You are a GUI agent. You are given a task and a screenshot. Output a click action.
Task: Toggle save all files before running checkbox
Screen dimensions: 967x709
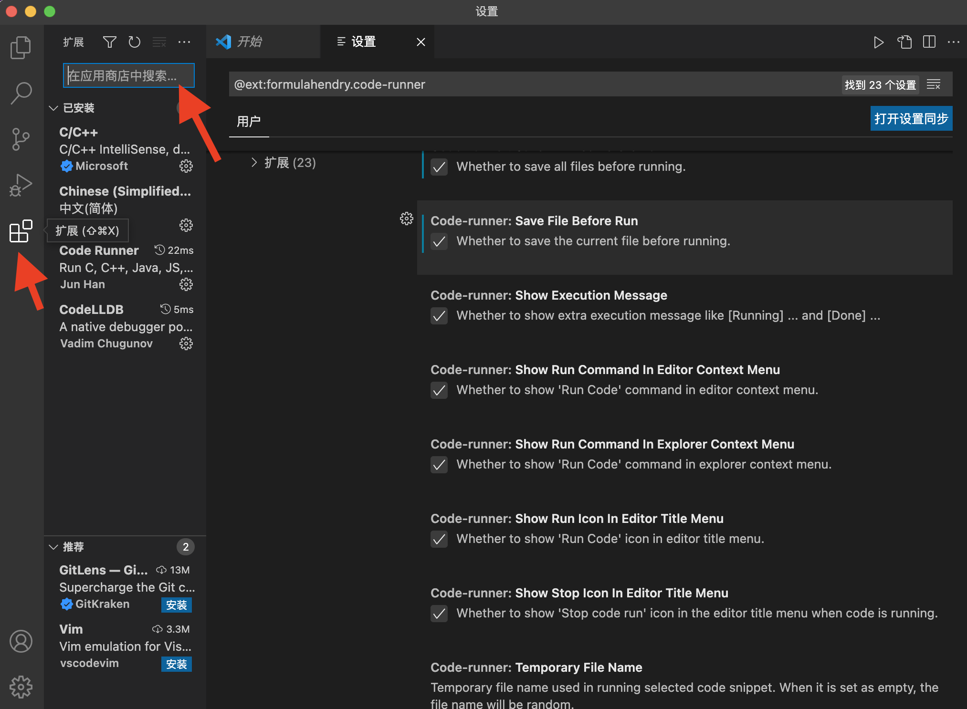[439, 167]
